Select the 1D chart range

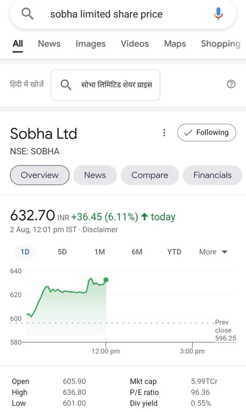[25, 252]
